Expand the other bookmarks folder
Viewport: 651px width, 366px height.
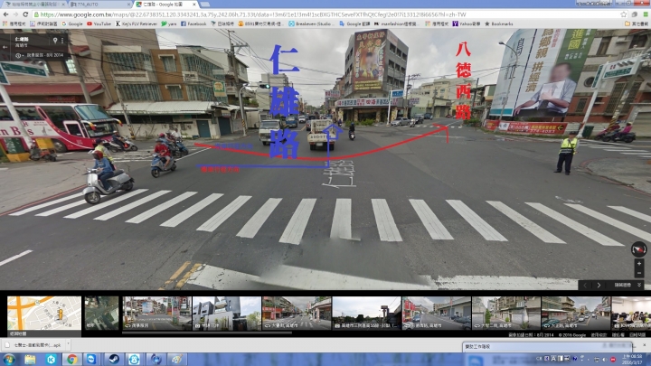(x=636, y=23)
